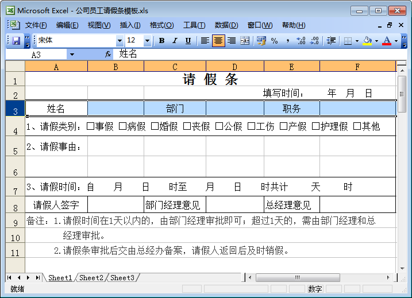Screen dimensions: 412x298
Task: Toggle Italic formatting
Action: [175, 41]
